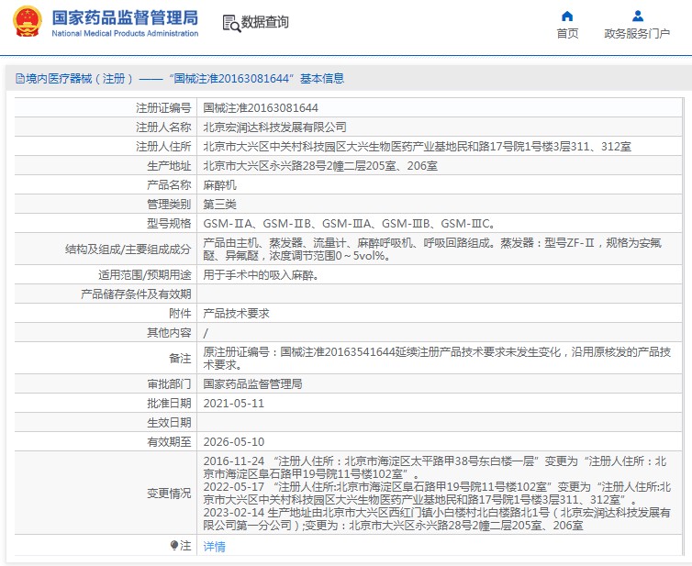The width and height of the screenshot is (692, 566).
Task: Click the 生产地址 value 永兴路28号
Action: click(320, 166)
